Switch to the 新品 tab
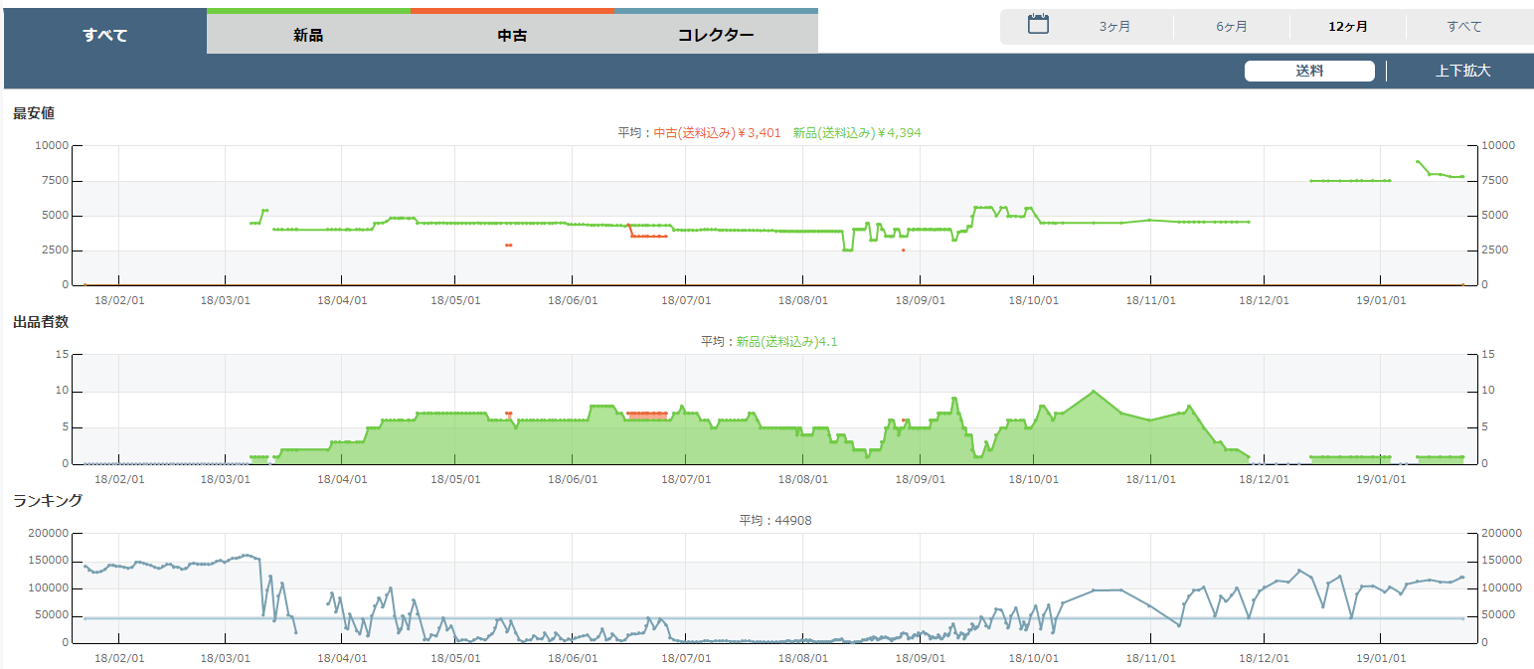The image size is (1534, 669). coord(308,36)
